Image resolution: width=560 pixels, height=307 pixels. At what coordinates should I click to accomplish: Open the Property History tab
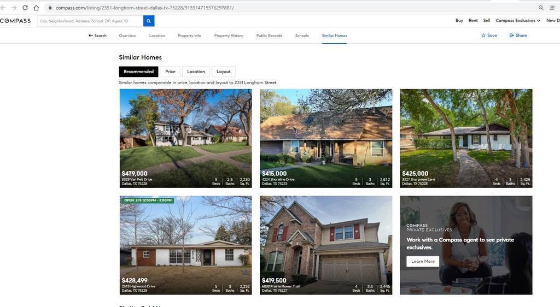229,36
